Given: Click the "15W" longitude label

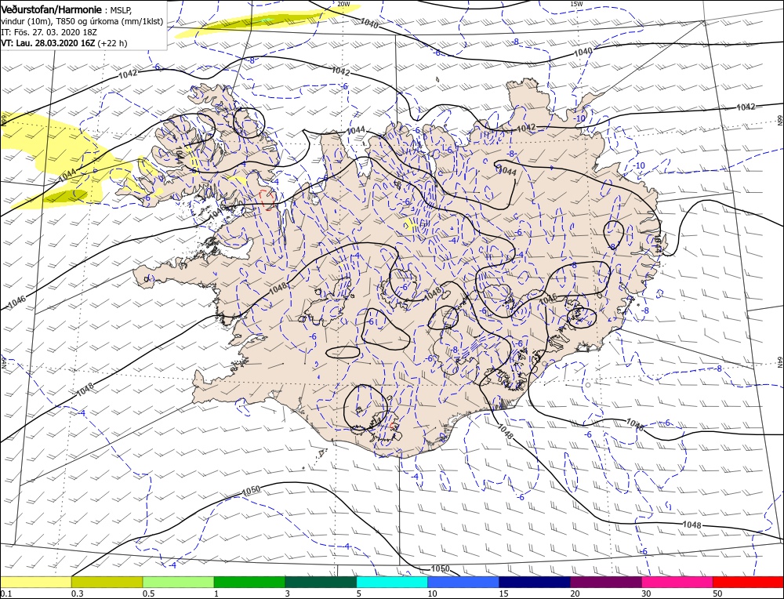Looking at the screenshot, I should click(576, 4).
